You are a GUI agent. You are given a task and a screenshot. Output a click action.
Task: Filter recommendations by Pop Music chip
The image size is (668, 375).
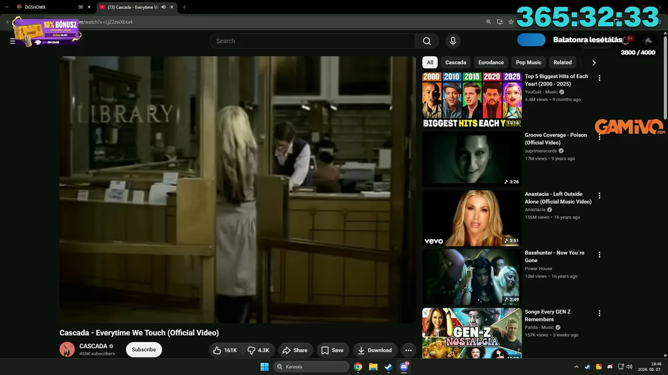click(529, 63)
